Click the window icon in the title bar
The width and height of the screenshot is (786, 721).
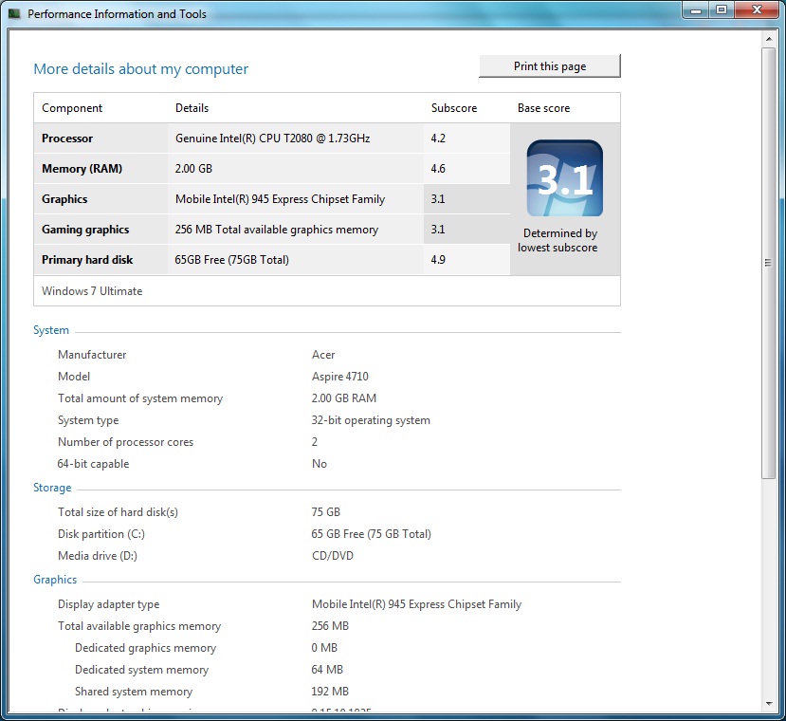[x=14, y=13]
